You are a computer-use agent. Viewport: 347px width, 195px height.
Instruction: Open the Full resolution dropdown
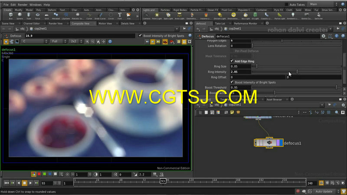click(58, 41)
